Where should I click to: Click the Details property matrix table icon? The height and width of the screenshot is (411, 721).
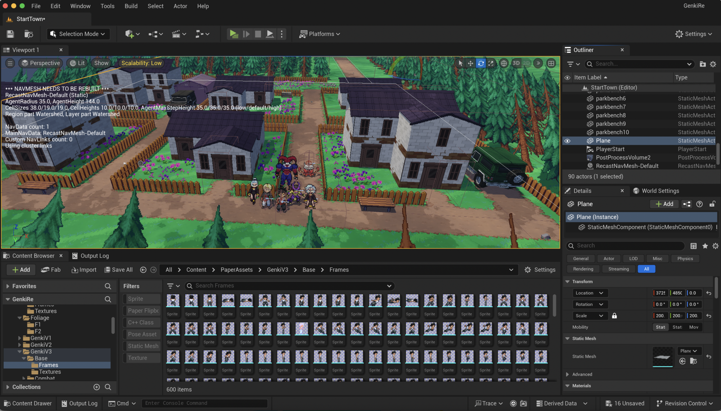694,246
